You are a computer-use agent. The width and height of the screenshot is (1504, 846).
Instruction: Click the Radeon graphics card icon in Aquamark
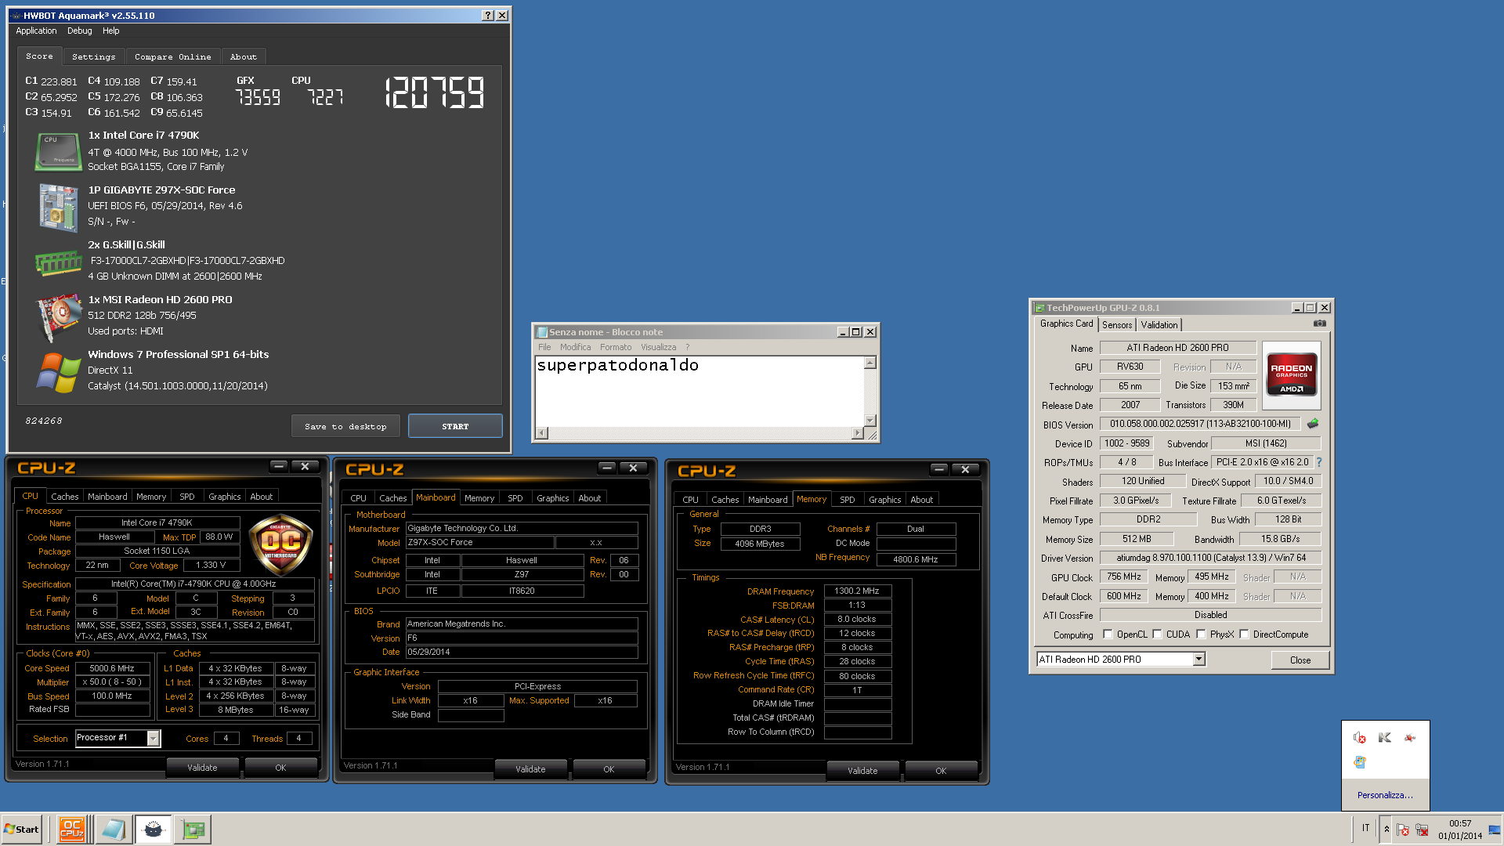coord(58,316)
